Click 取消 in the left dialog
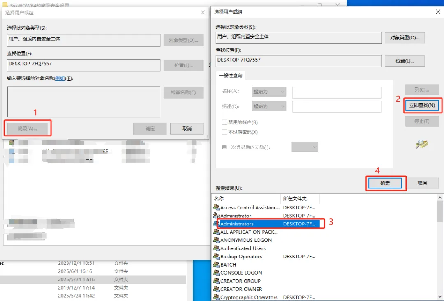Image resolution: width=444 pixels, height=301 pixels. coord(187,129)
